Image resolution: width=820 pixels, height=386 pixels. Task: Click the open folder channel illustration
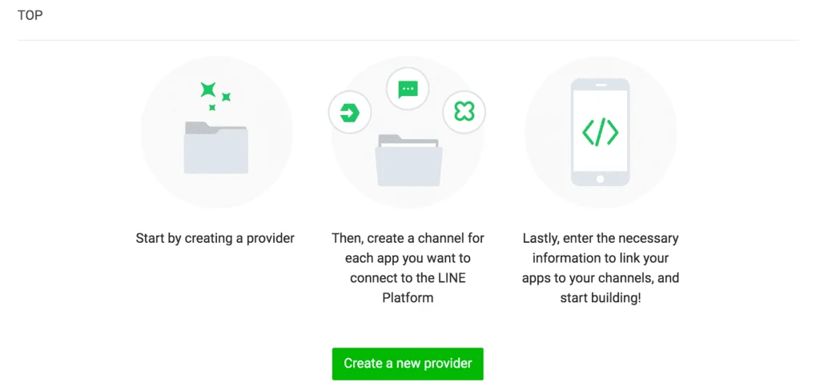pos(408,160)
